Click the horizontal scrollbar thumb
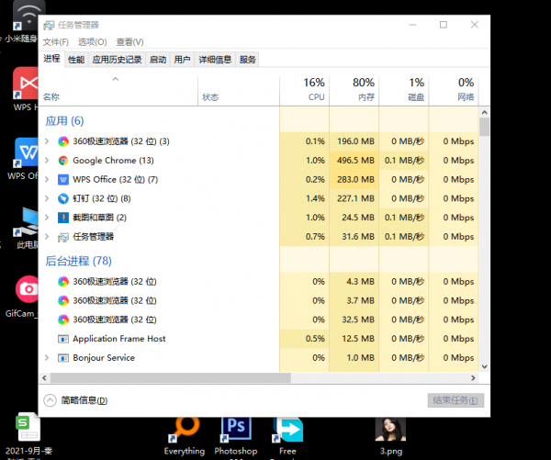The height and width of the screenshot is (460, 551). pos(171,378)
